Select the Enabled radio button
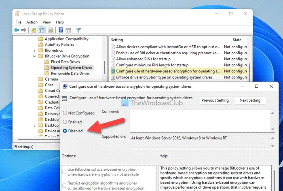The image size is (283, 191). (65, 122)
